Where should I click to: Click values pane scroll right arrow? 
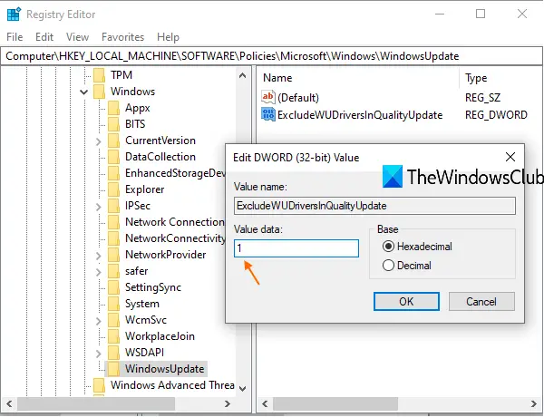point(534,403)
